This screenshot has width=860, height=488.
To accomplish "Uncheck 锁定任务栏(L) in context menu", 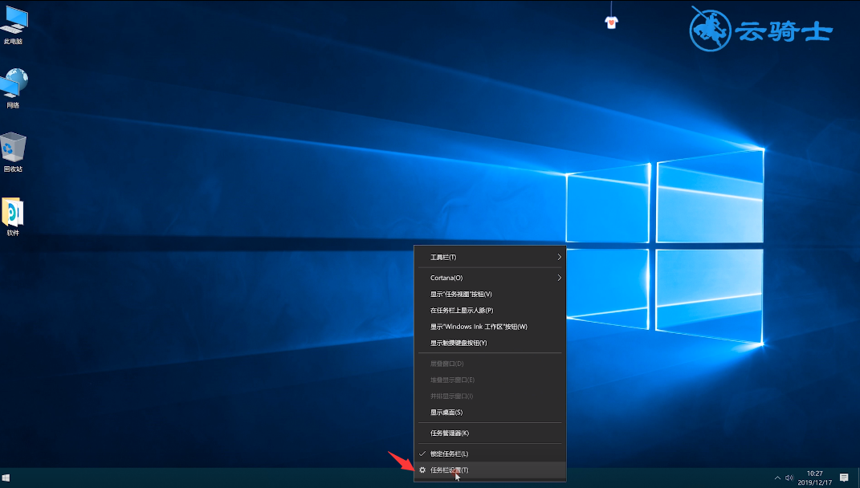I will [x=491, y=454].
